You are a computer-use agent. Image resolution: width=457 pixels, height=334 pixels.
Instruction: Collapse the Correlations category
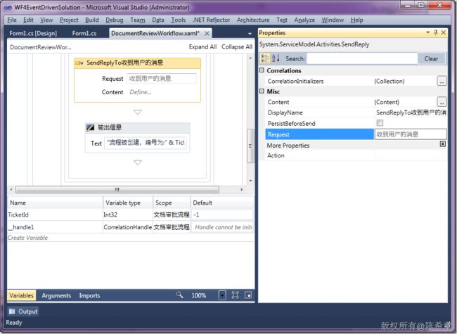(262, 70)
